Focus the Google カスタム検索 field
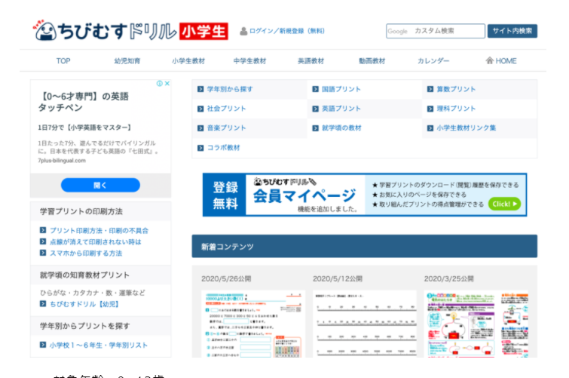 click(x=435, y=31)
